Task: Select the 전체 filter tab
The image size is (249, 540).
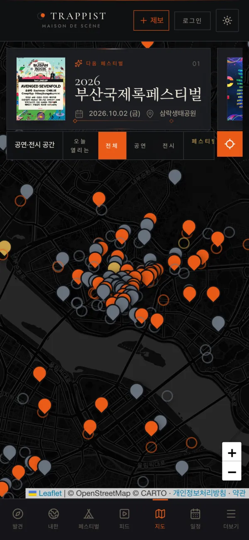Action: [x=112, y=145]
